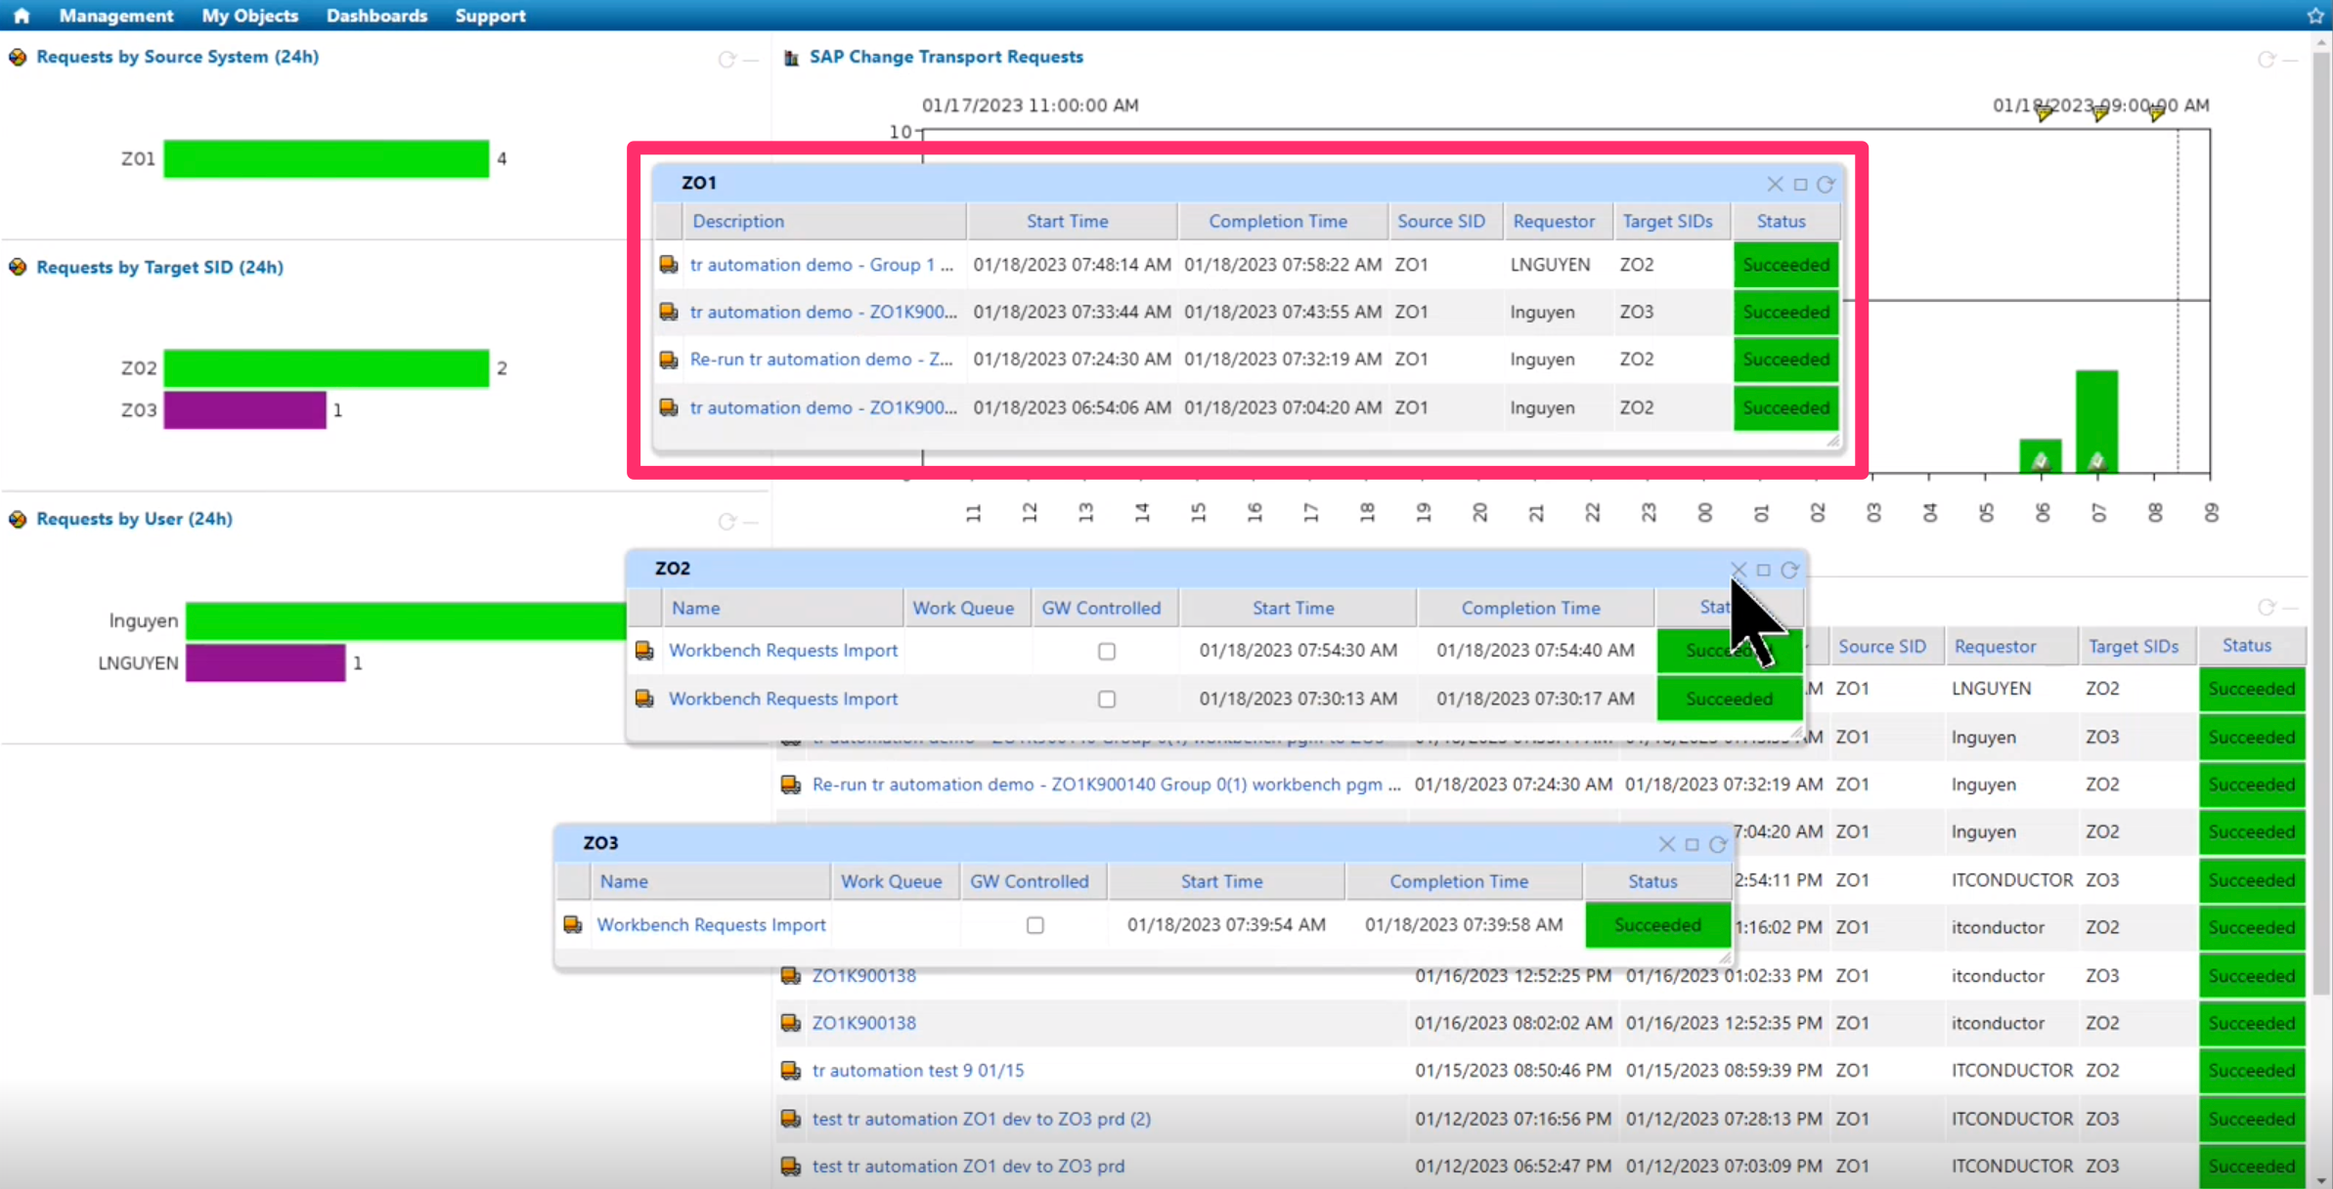Viewport: 2333px width, 1189px height.
Task: Refresh the ZO1 popup table
Action: [1827, 184]
